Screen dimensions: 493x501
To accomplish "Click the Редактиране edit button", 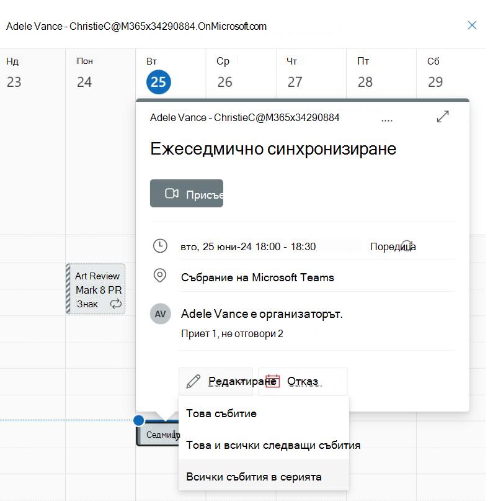I will pyautogui.click(x=216, y=381).
